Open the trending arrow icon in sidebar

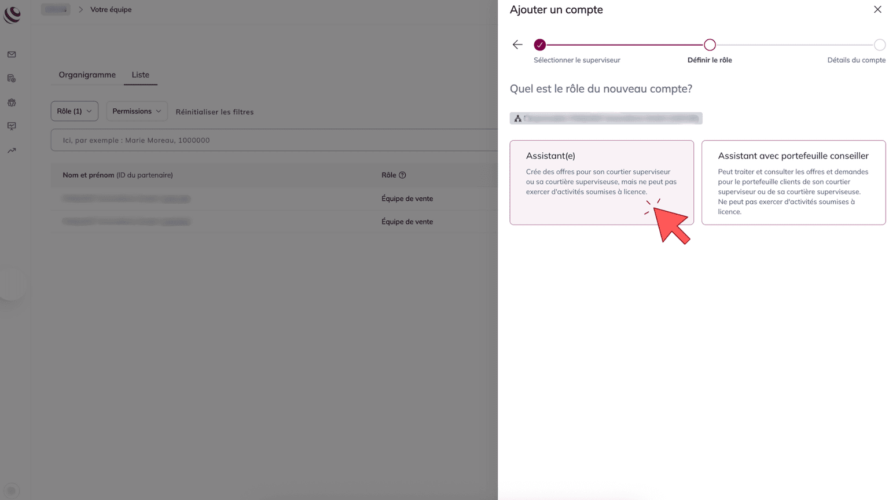click(12, 150)
